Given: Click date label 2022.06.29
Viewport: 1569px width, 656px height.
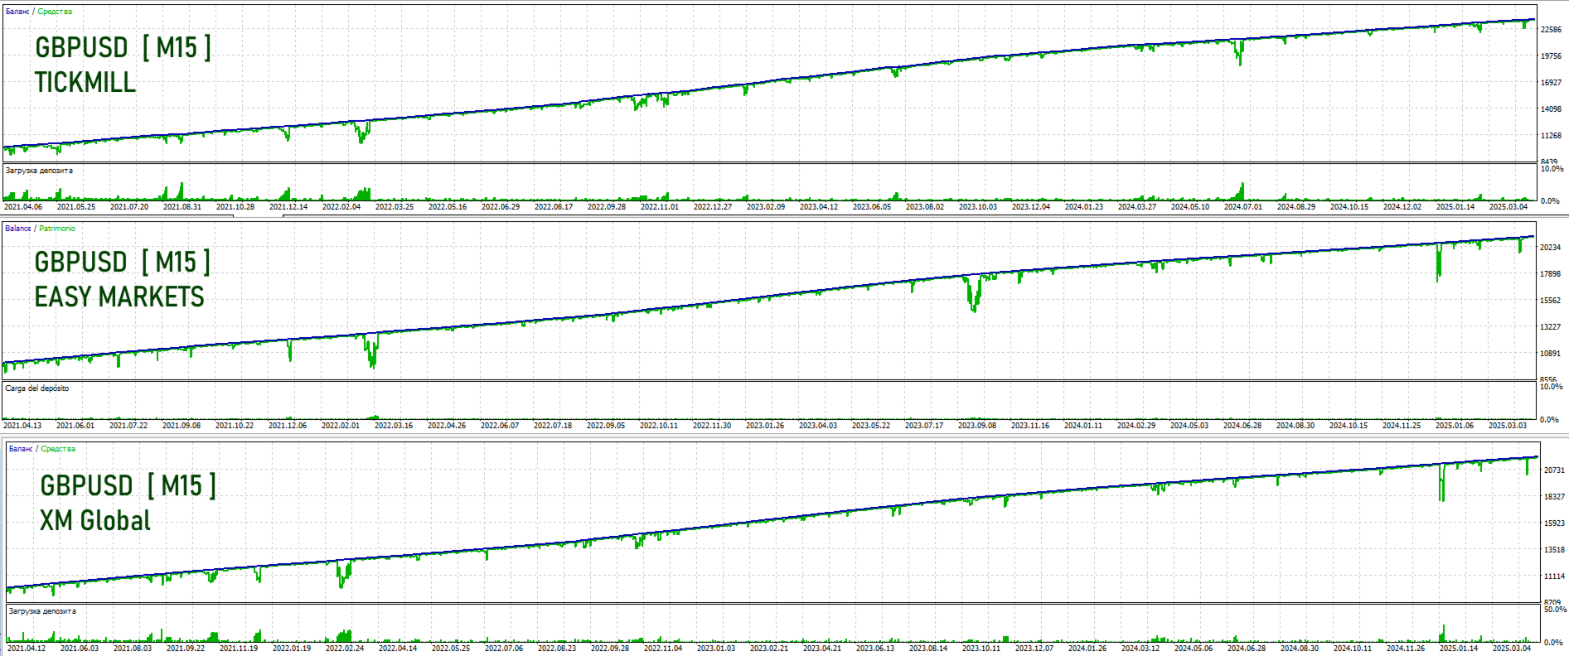Looking at the screenshot, I should tap(501, 207).
